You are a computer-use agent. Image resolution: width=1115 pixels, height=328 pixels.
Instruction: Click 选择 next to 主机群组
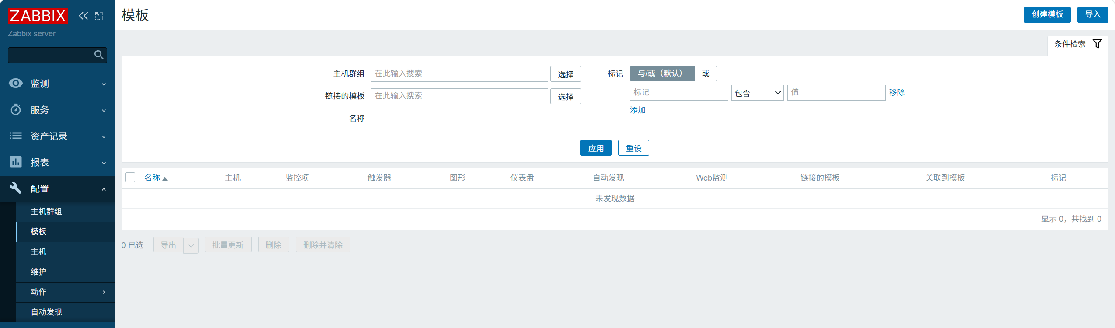coord(566,74)
